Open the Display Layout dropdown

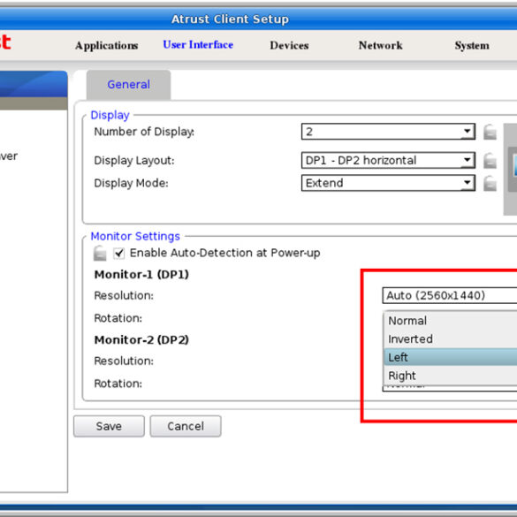tap(388, 160)
